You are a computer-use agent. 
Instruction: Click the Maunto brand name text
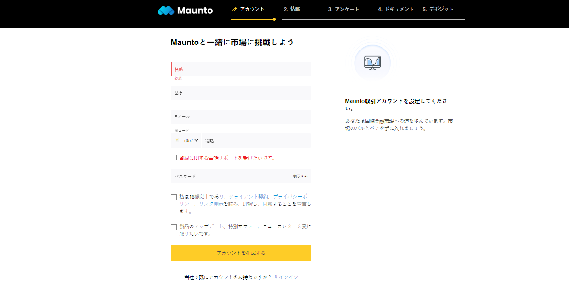195,10
